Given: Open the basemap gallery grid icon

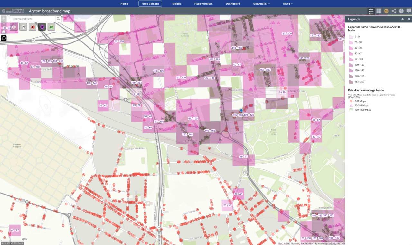Looking at the screenshot, I should (x=379, y=11).
